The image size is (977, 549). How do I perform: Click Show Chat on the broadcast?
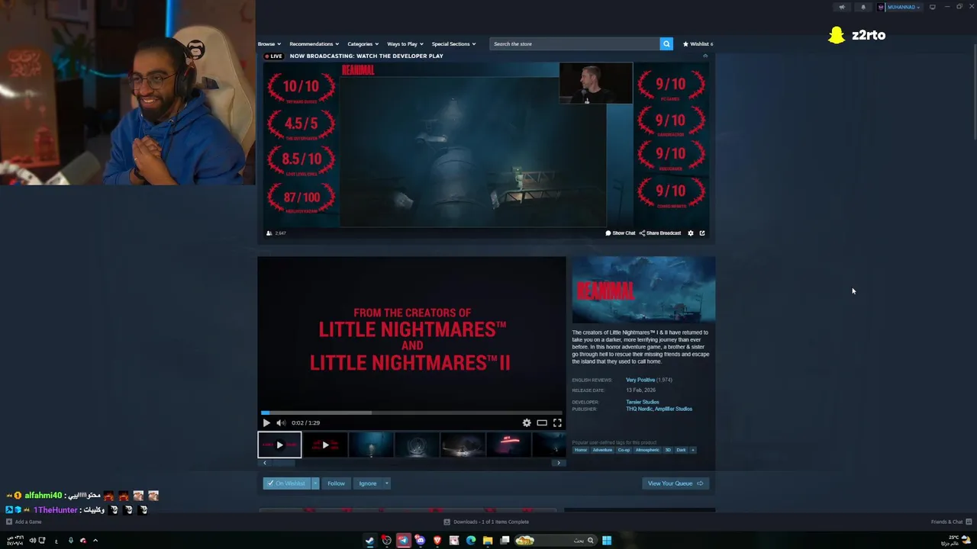click(621, 233)
